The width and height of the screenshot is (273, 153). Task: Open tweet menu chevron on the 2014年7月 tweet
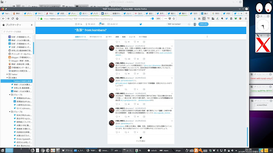click(172, 63)
